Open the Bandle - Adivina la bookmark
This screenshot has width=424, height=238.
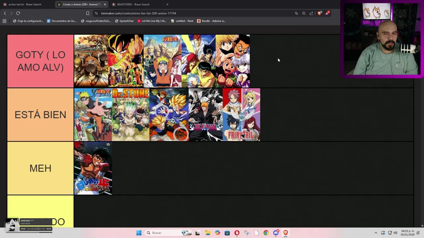(x=211, y=21)
